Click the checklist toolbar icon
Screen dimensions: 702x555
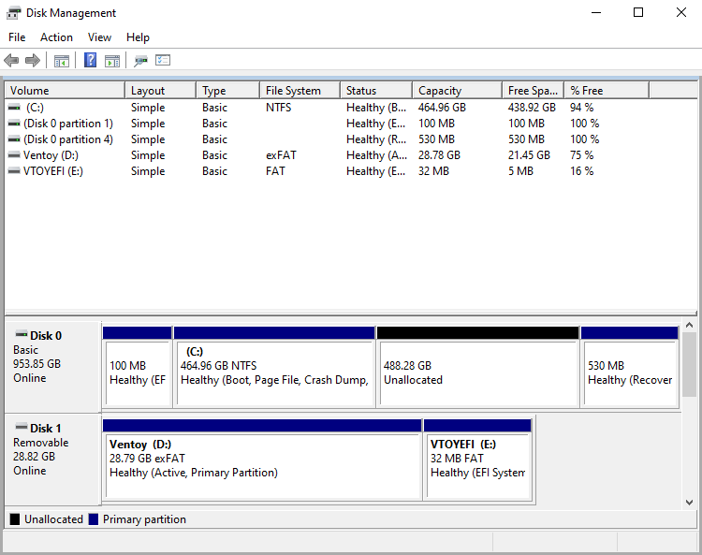point(163,61)
